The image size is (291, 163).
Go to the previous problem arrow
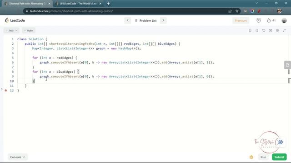[128, 20]
